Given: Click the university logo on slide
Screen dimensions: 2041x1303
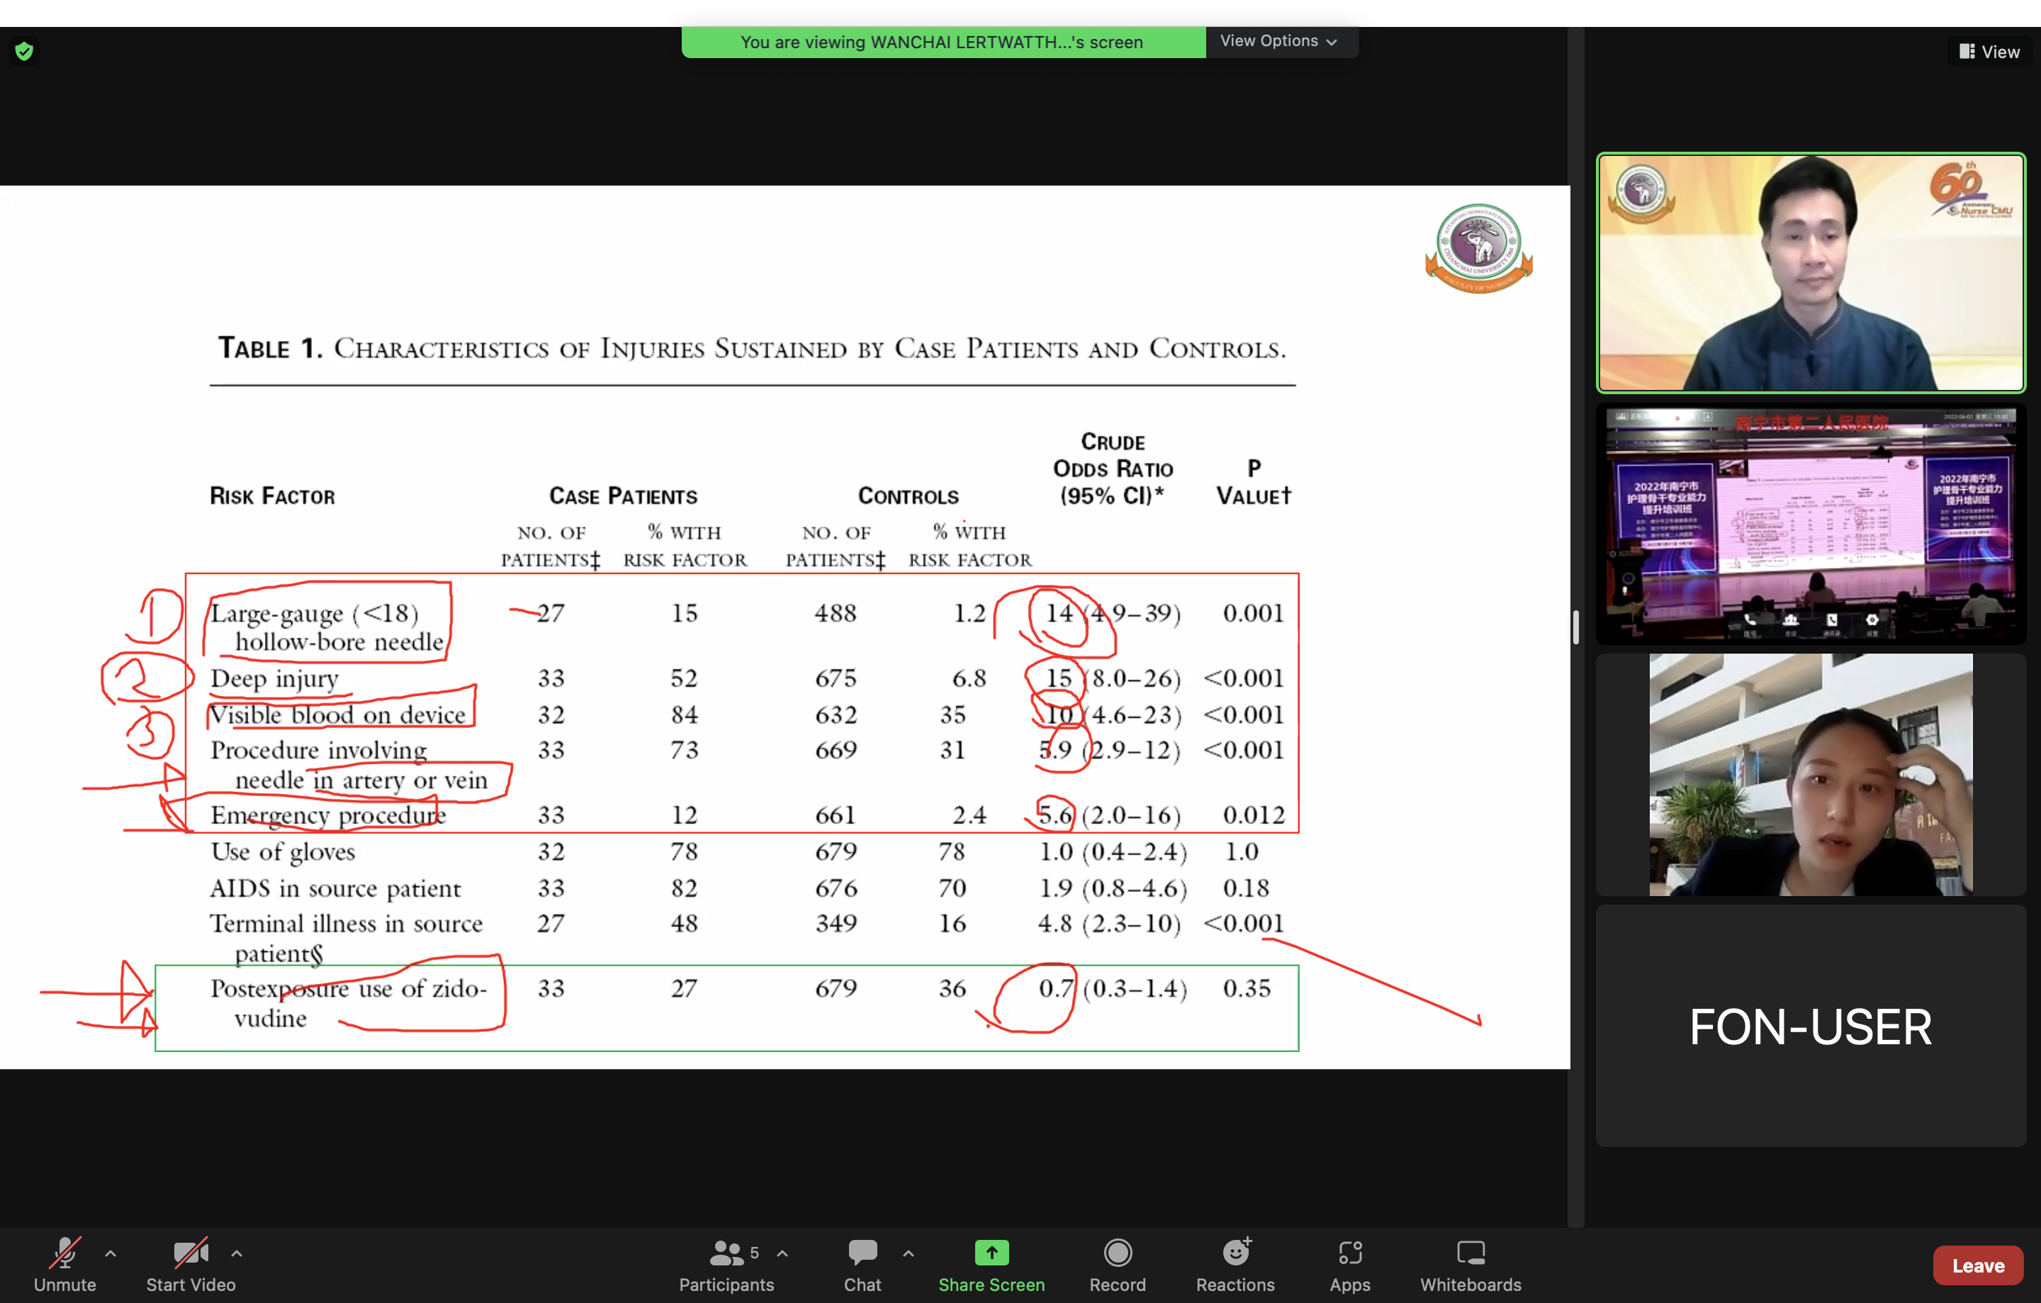Looking at the screenshot, I should [x=1478, y=247].
